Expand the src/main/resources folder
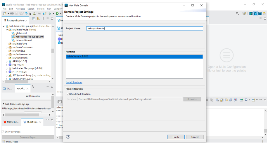 coord(7,47)
